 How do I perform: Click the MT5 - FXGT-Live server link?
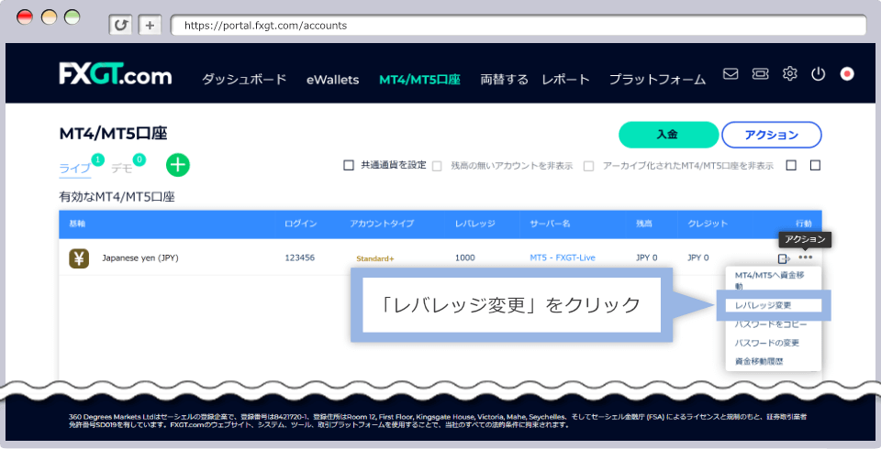[563, 257]
